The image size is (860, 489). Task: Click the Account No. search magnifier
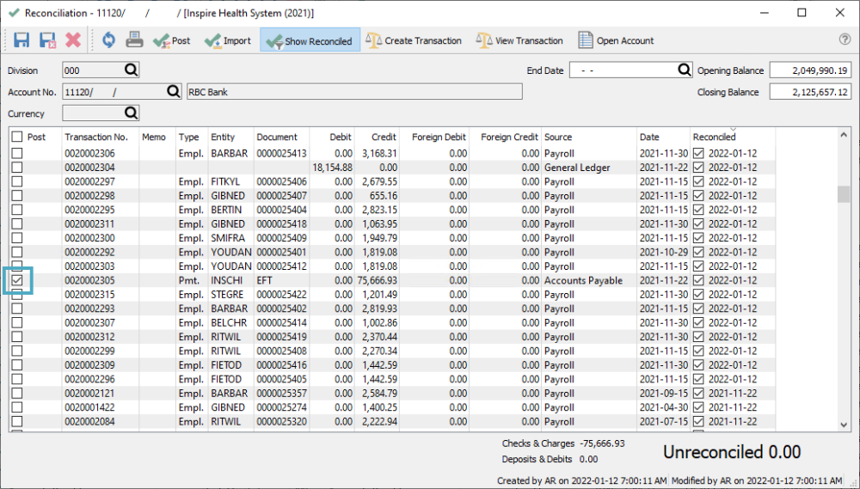(173, 92)
